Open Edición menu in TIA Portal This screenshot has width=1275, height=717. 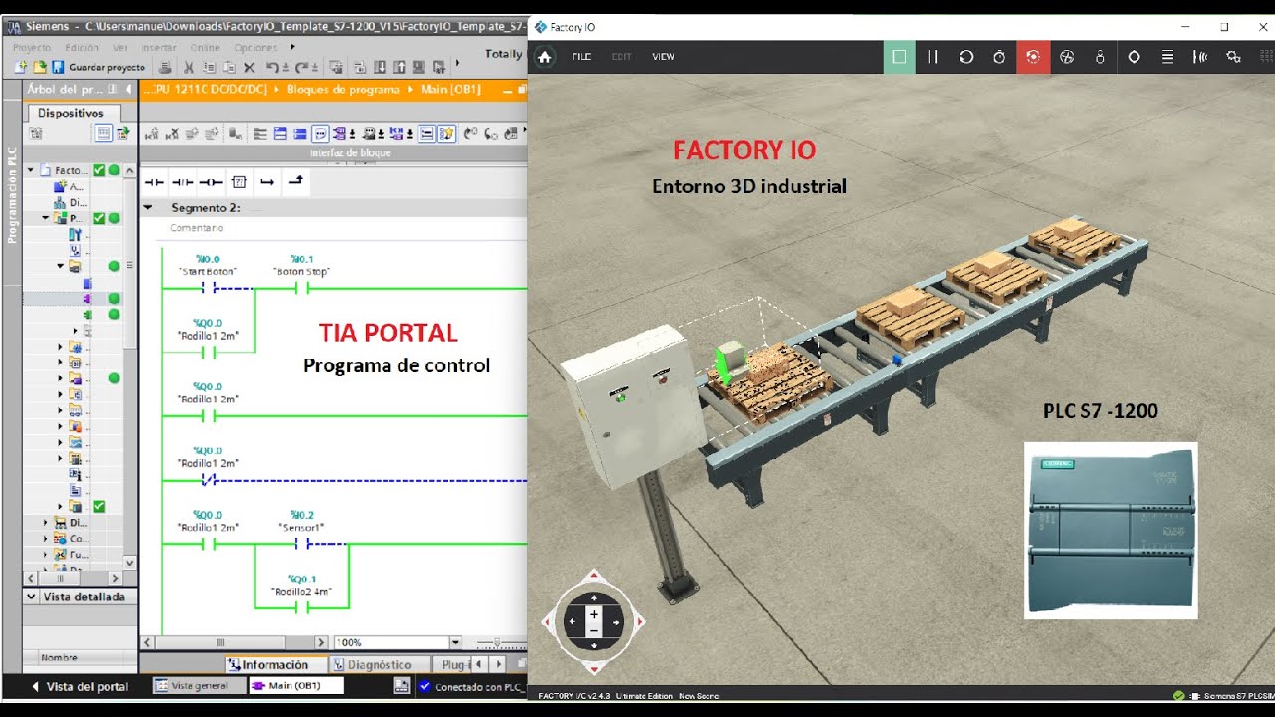pos(82,47)
